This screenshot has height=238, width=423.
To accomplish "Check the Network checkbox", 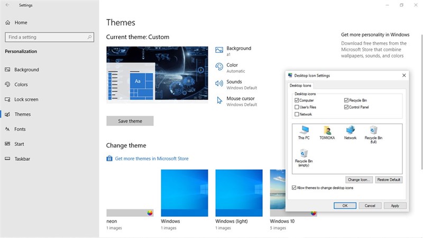I will pos(297,114).
